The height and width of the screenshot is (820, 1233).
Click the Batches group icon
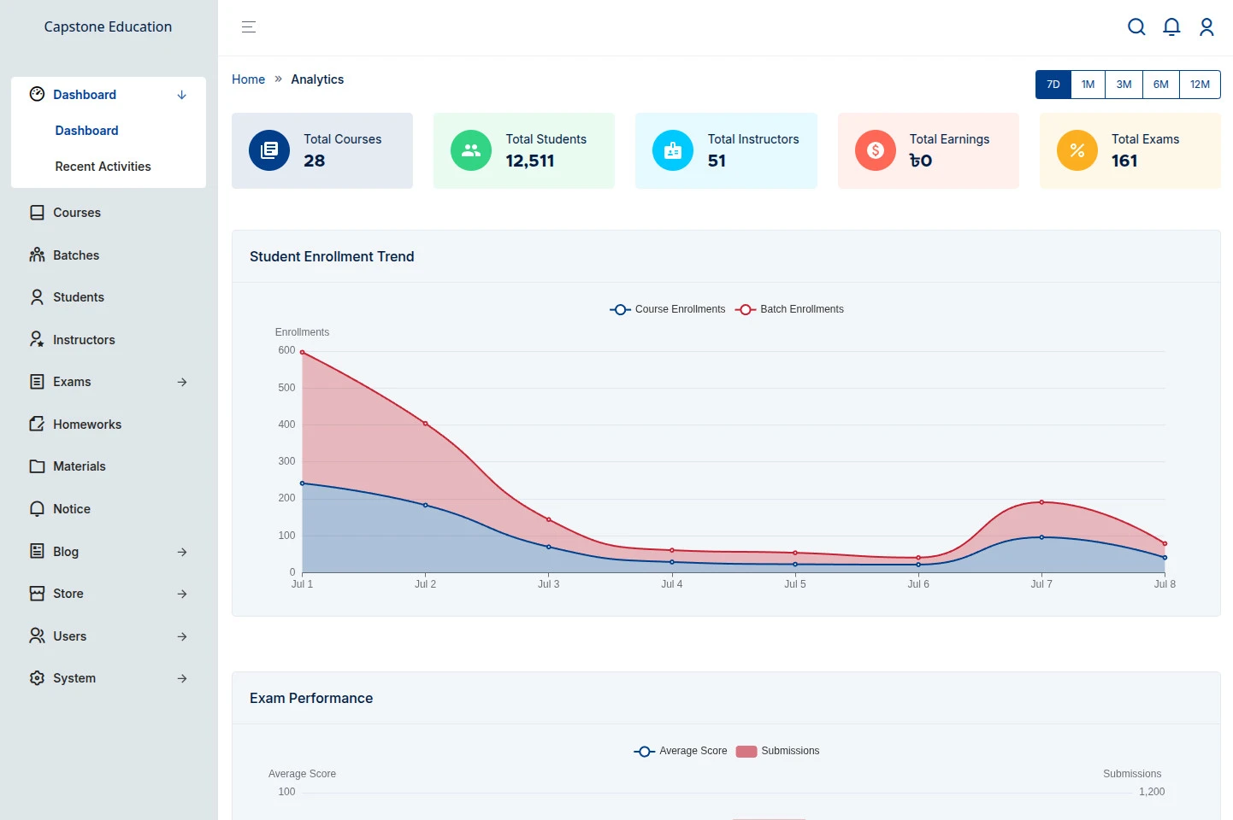coord(37,255)
